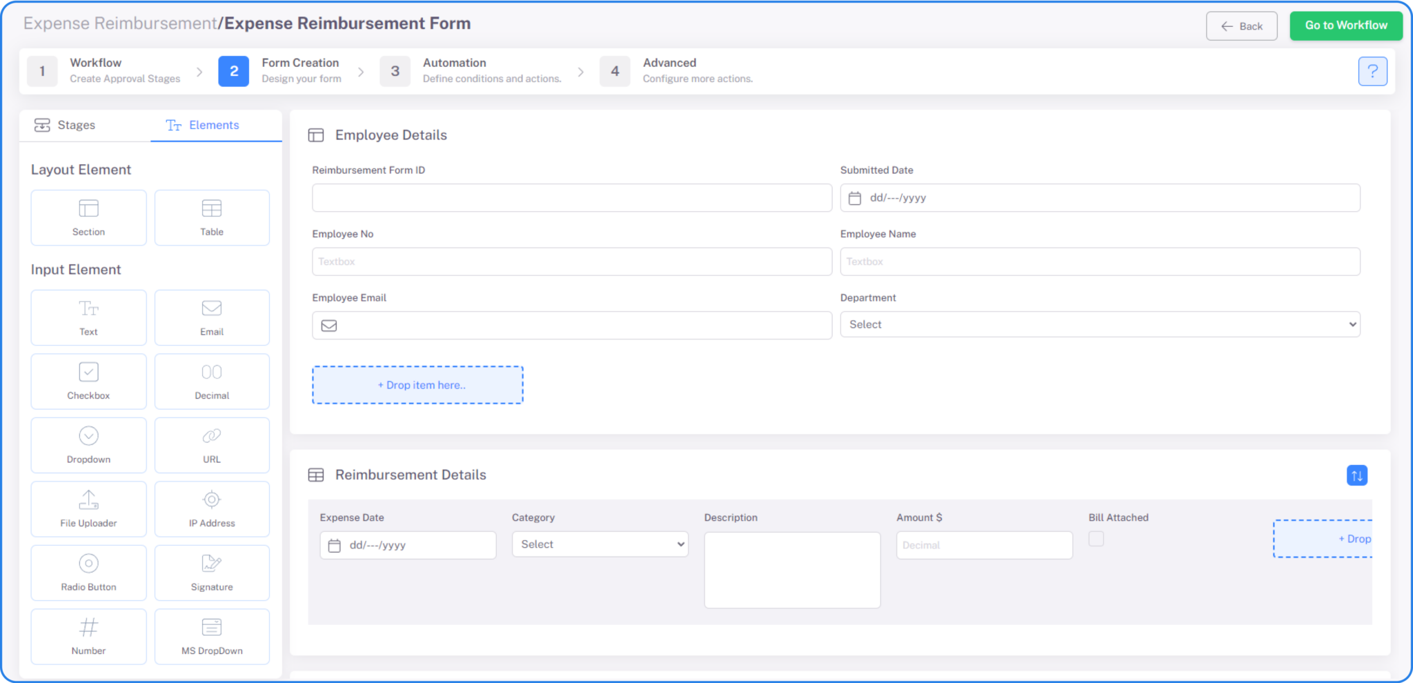Pick the MS DropDown element
1413x683 pixels.
211,636
